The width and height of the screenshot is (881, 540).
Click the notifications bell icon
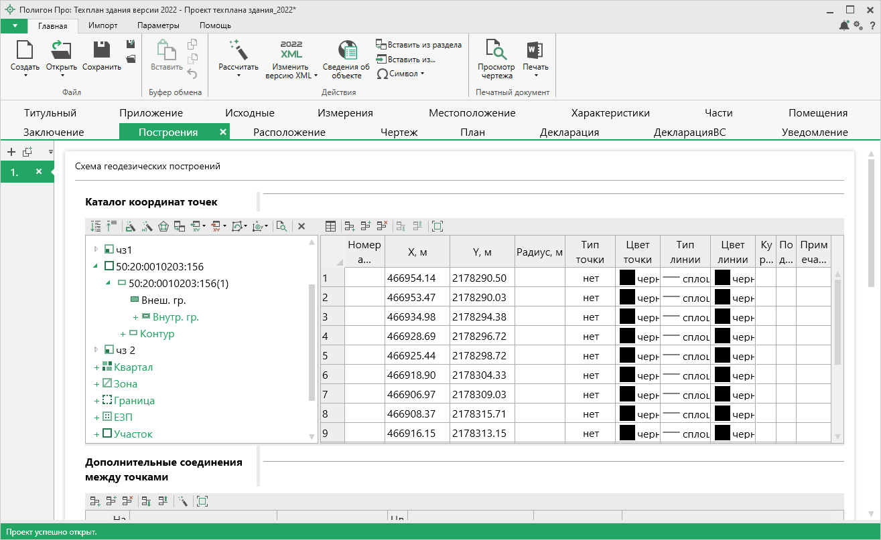coord(844,25)
